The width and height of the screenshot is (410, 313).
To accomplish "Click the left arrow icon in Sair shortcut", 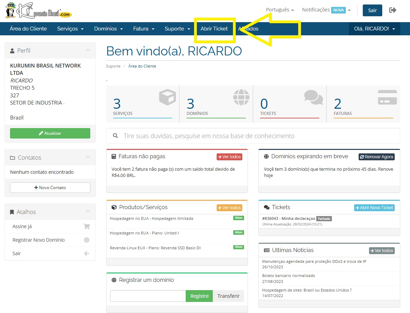I will point(87,253).
